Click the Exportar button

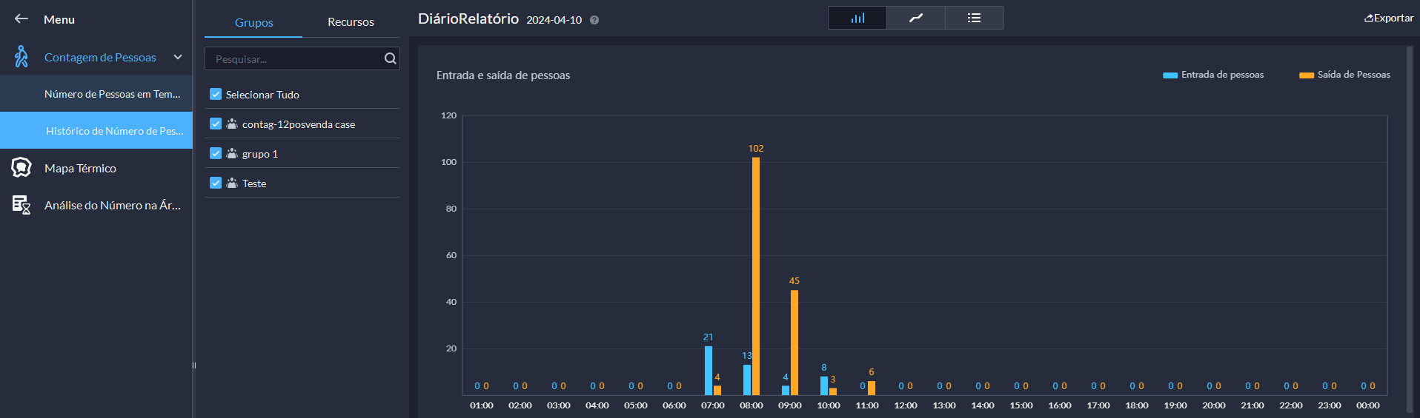click(x=1389, y=18)
